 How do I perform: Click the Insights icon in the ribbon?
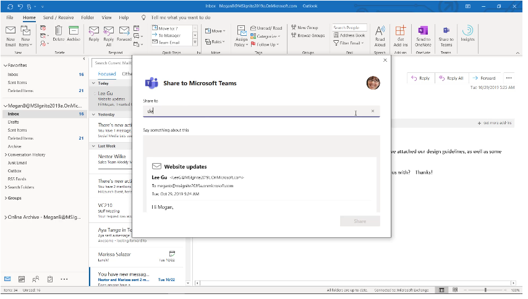tap(468, 35)
